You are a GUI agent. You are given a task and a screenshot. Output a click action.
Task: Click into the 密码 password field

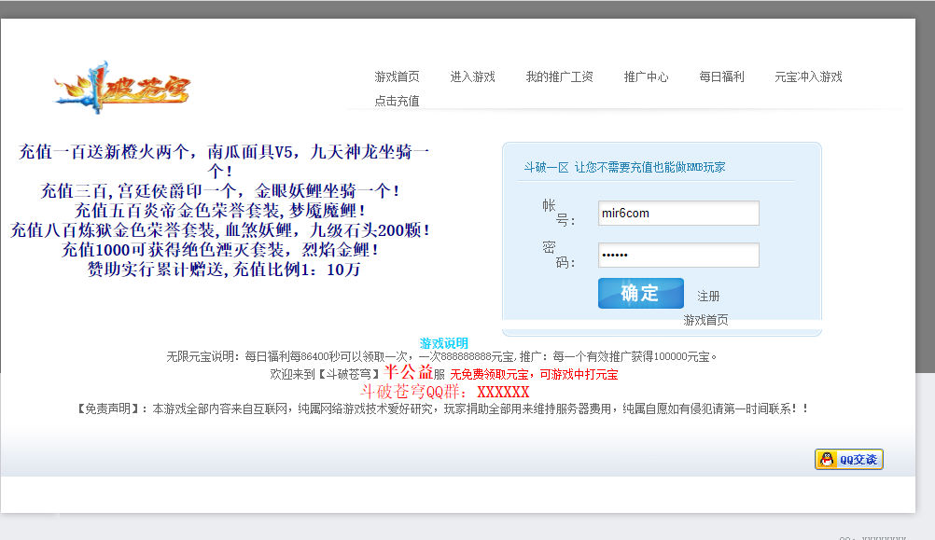point(678,255)
